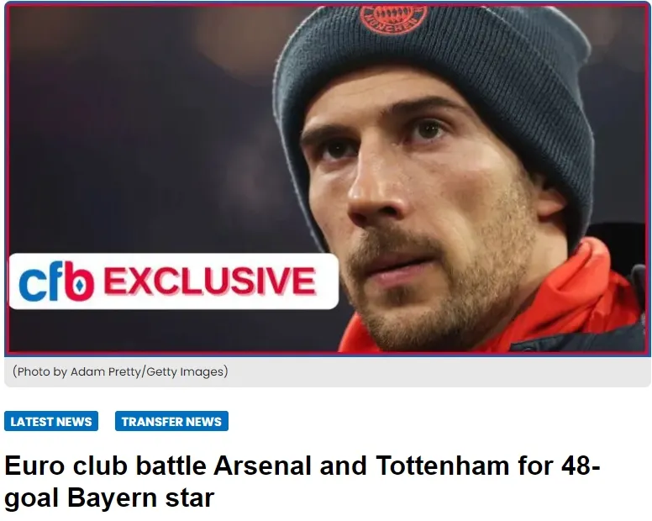Image resolution: width=652 pixels, height=521 pixels.
Task: Open the Euro club battle article headline
Action: 302,482
